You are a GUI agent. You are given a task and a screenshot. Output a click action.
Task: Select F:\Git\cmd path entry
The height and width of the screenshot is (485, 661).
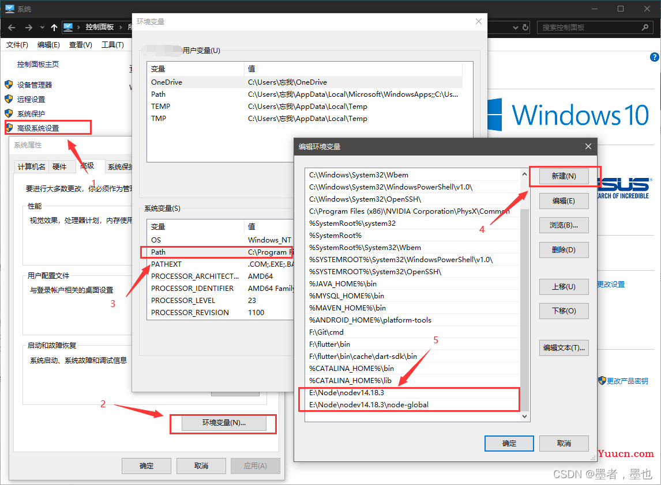412,332
